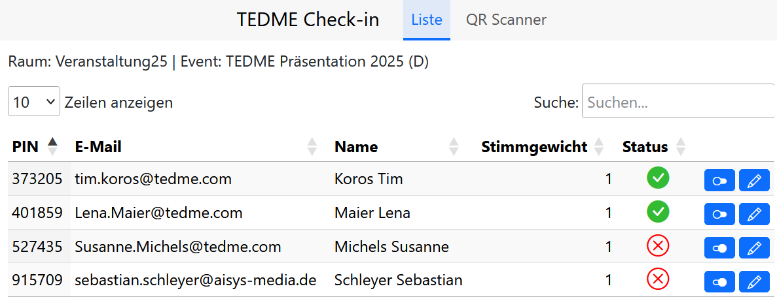Open the rows-per-page dropdown showing 10
This screenshot has height=297, width=777.
click(x=34, y=102)
